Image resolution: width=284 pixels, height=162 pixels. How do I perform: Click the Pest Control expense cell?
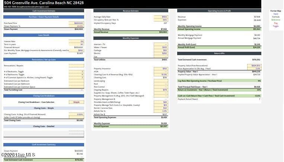click(x=161, y=87)
